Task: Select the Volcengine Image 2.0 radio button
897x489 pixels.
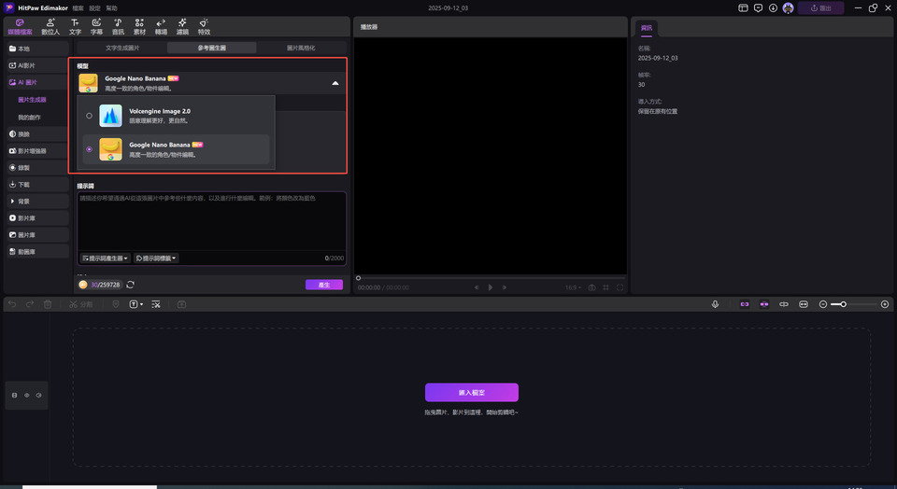Action: [x=89, y=116]
